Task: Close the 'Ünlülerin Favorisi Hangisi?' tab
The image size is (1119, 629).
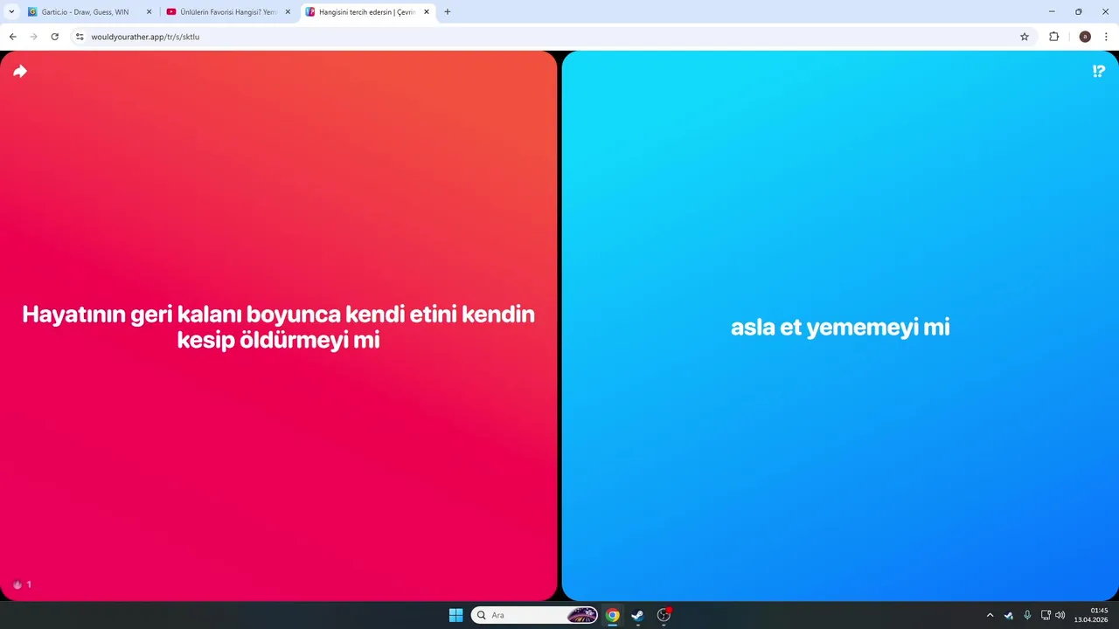Action: pyautogui.click(x=288, y=12)
